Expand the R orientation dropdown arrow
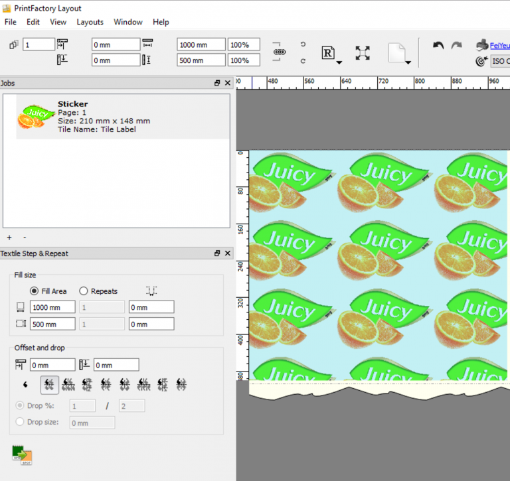Viewport: 510px width, 481px height. (339, 62)
